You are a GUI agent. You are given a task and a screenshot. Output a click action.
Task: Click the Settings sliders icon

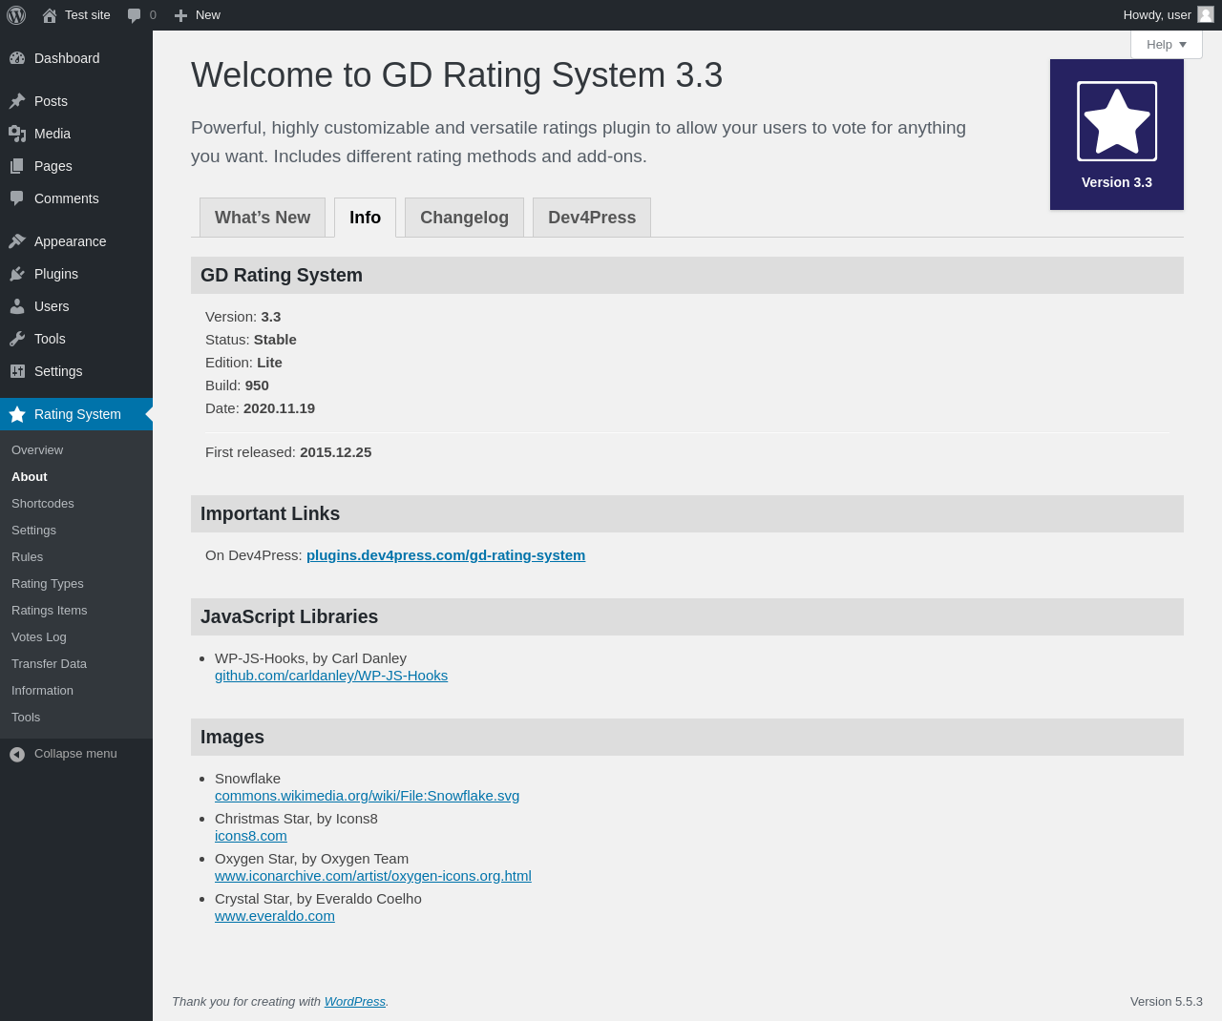[17, 371]
